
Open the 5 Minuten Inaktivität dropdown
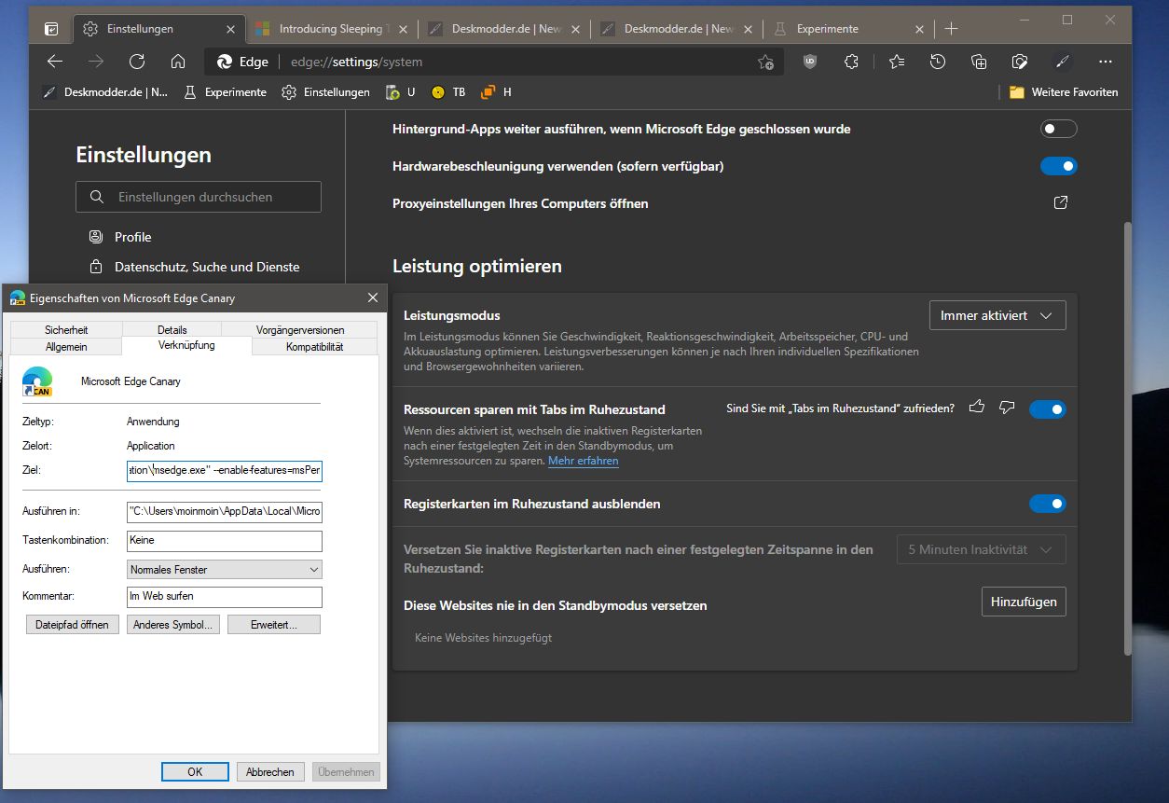pyautogui.click(x=981, y=549)
